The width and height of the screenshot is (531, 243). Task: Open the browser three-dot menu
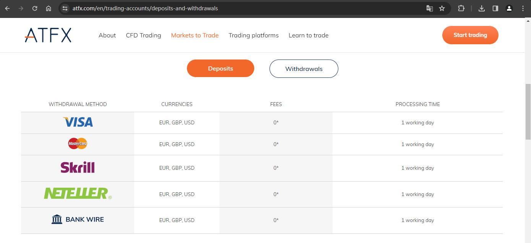coord(523,8)
